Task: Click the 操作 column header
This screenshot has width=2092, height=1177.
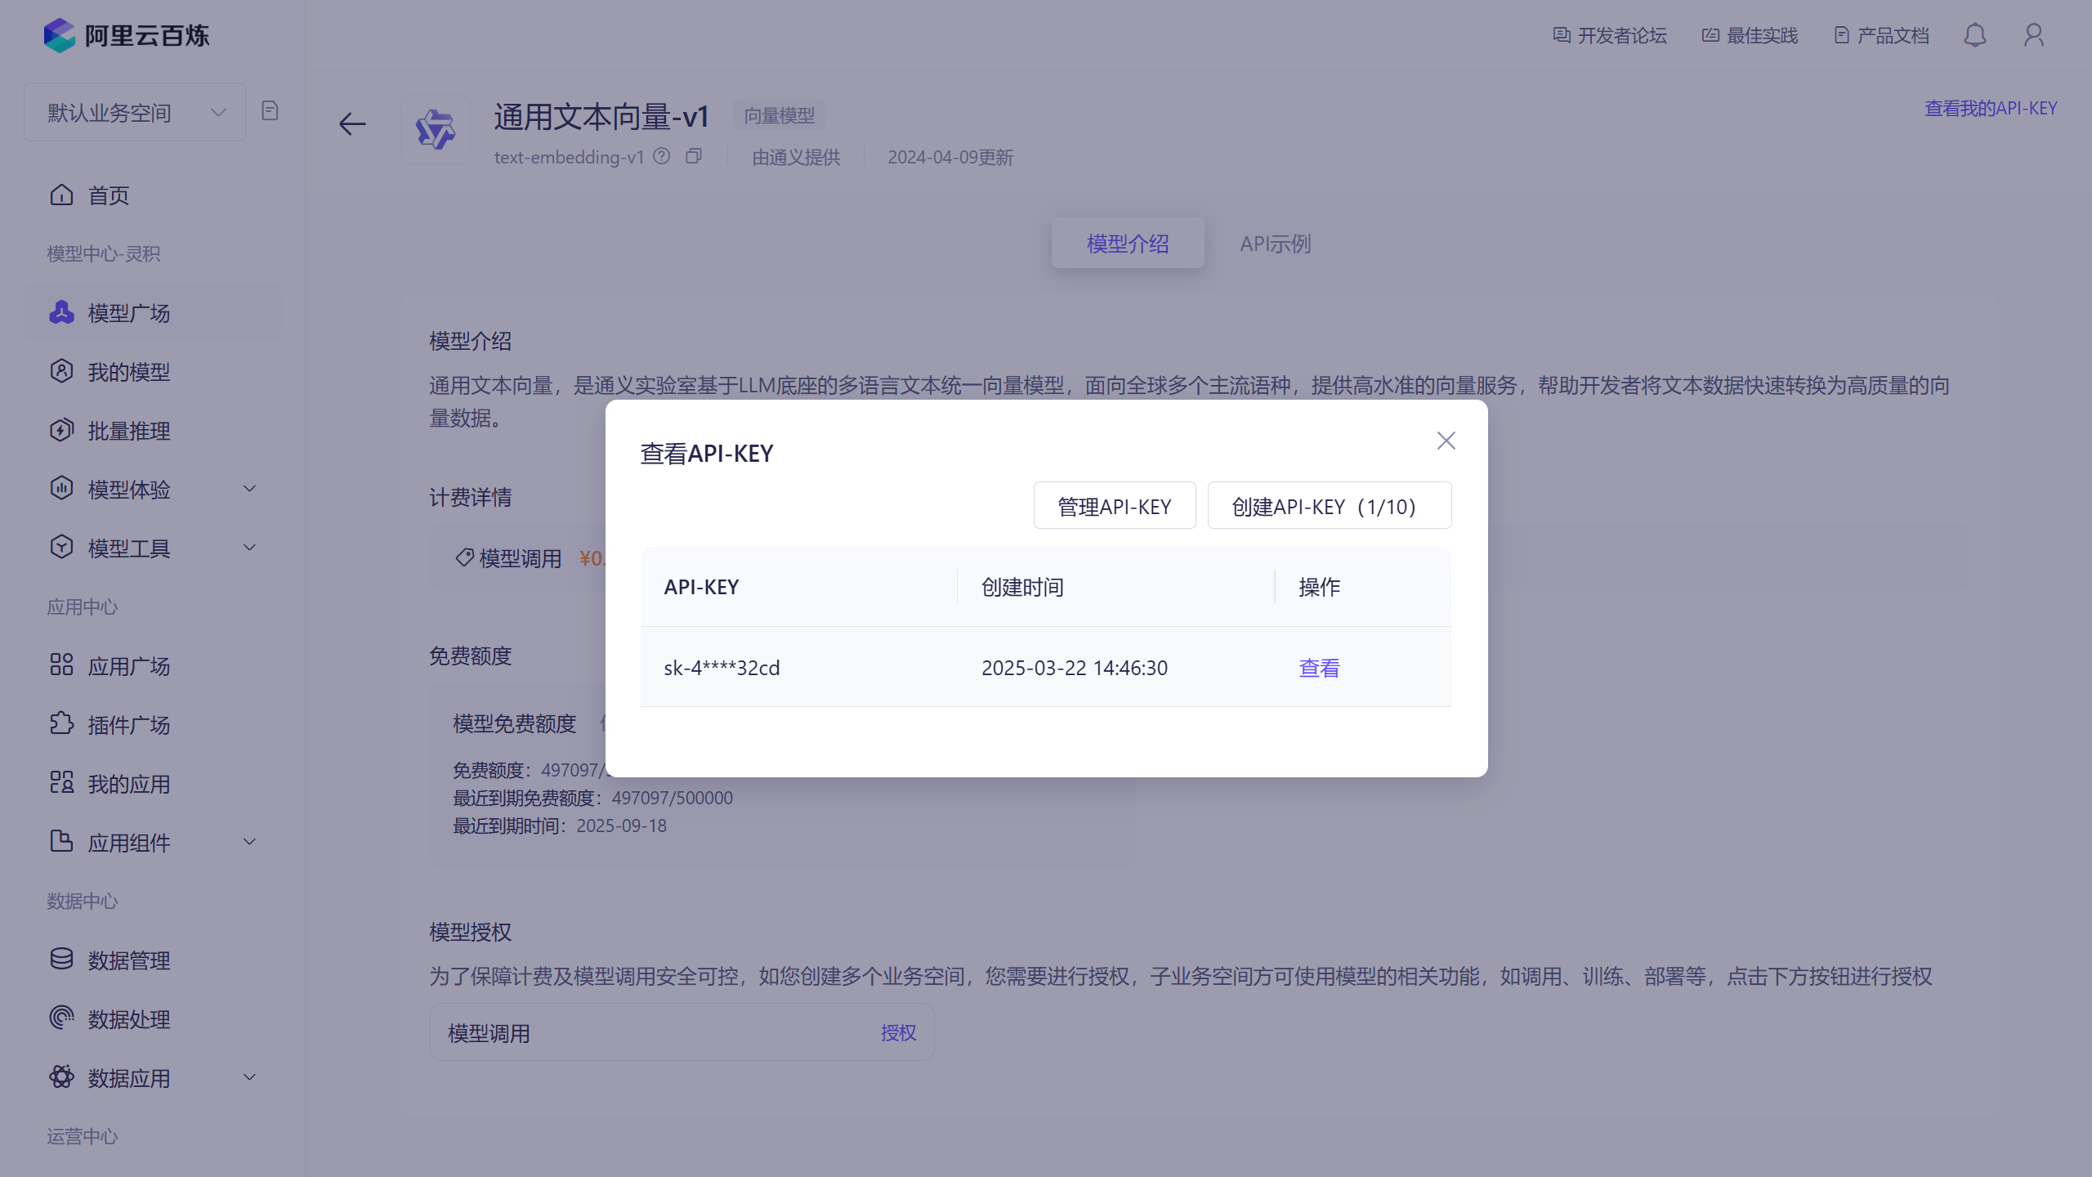Action: (1320, 587)
